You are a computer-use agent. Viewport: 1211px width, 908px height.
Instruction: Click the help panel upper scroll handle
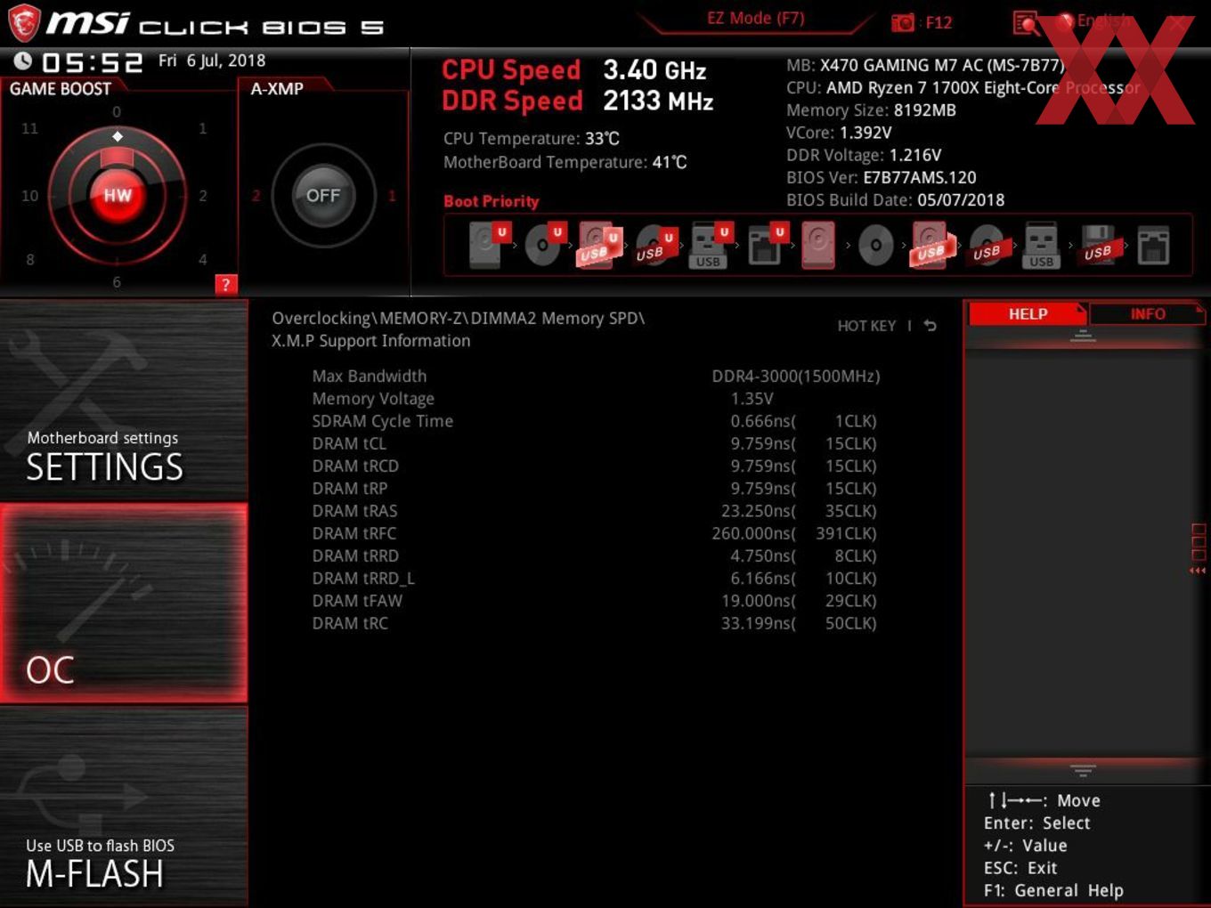tap(1083, 335)
